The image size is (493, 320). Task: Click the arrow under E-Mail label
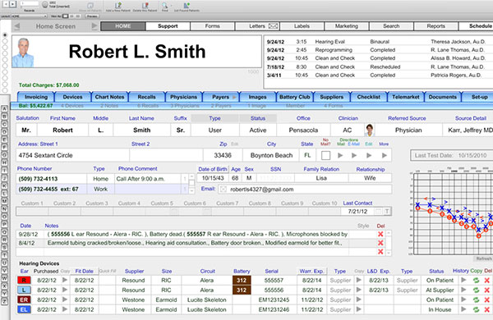coord(354,155)
